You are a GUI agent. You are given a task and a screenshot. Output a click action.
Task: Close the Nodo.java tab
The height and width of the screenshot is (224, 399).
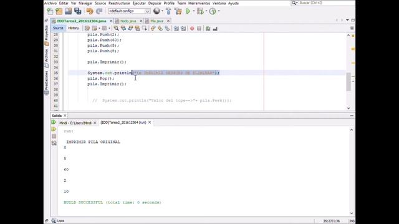click(x=141, y=21)
